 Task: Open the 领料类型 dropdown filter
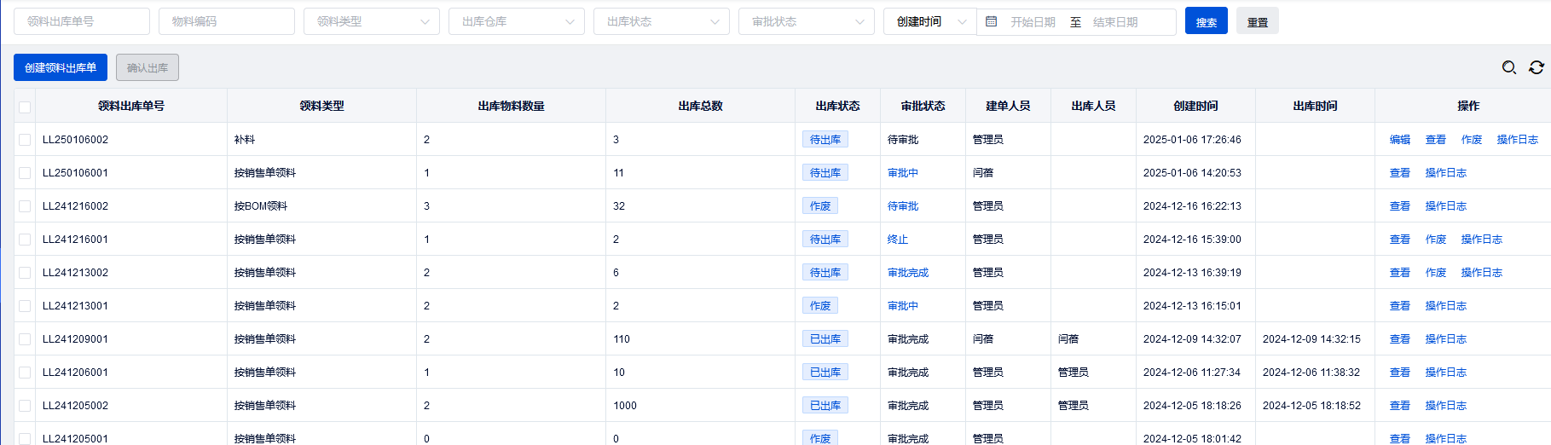coord(372,21)
